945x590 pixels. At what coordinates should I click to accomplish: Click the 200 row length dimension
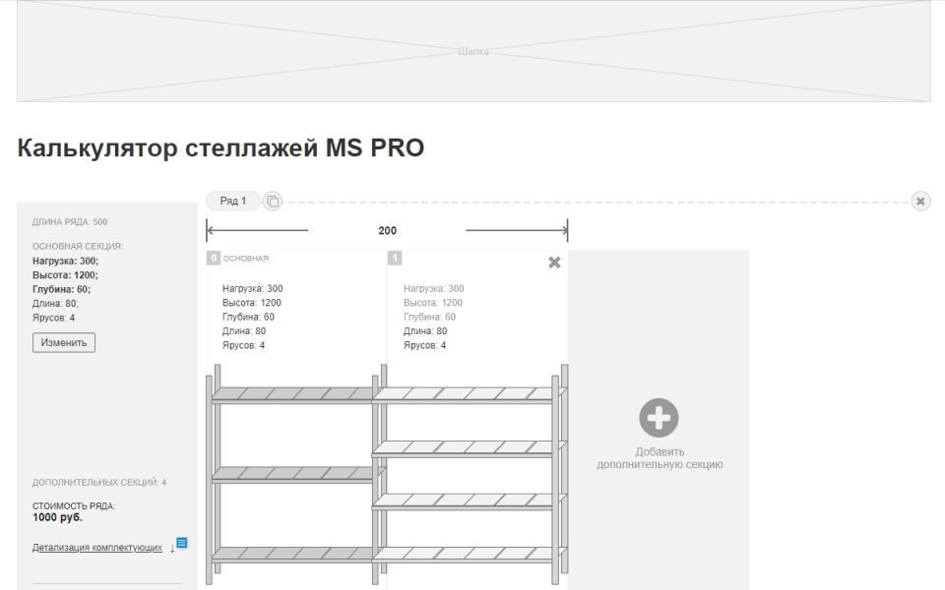point(387,230)
